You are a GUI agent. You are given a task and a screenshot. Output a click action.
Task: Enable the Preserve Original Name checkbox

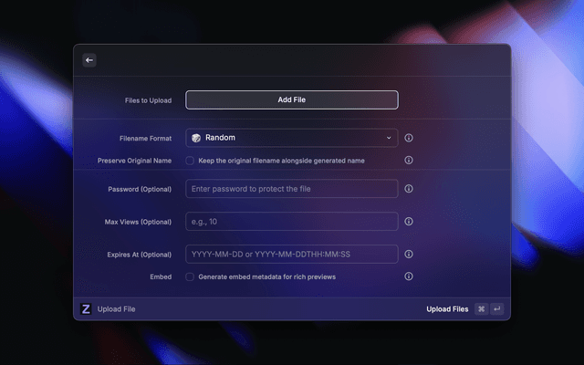(x=190, y=160)
